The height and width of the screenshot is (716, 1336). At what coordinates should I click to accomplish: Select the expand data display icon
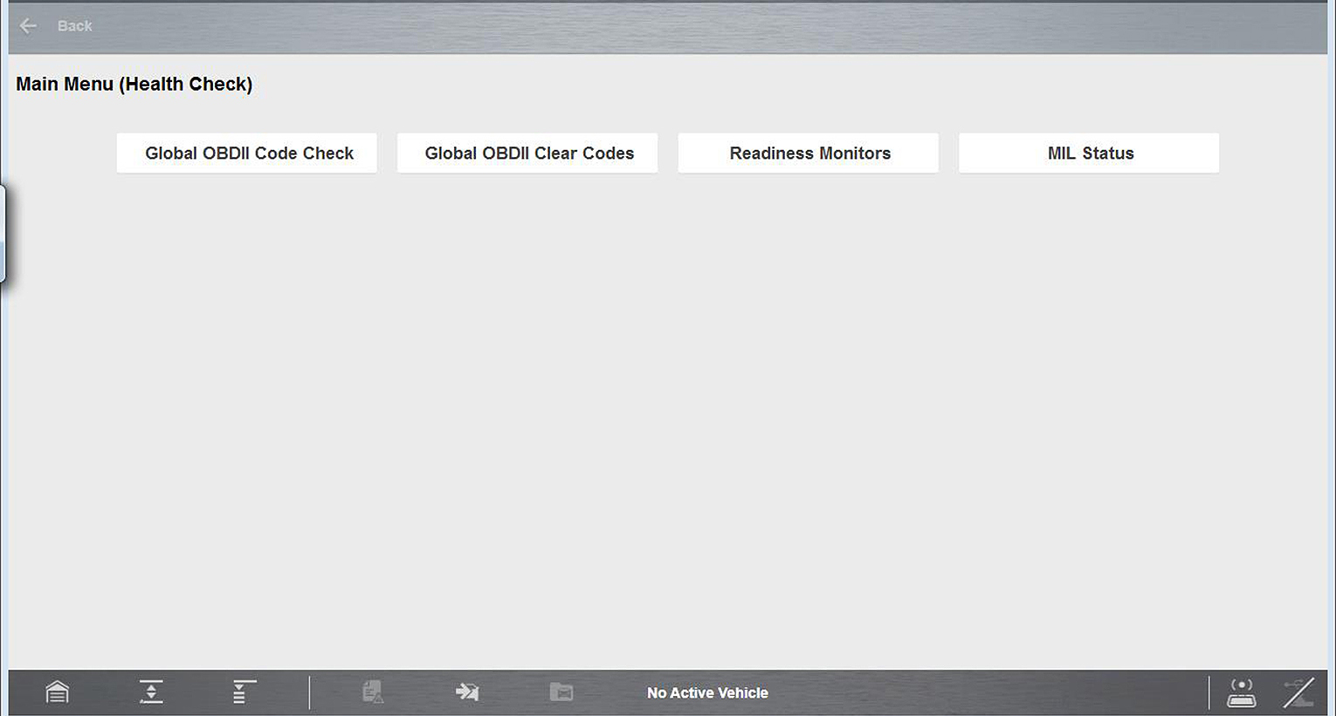coord(150,692)
